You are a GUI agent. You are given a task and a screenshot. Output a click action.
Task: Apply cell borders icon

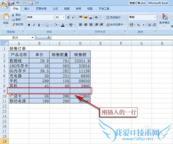(47, 25)
